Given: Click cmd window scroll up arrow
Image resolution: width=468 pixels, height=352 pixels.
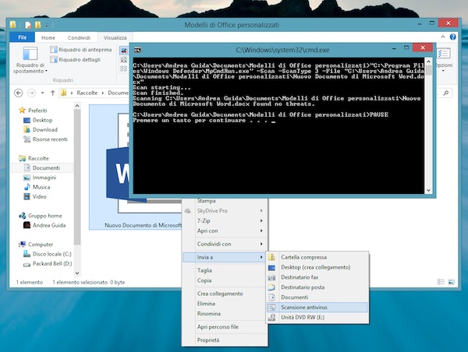Looking at the screenshot, I should [x=428, y=62].
